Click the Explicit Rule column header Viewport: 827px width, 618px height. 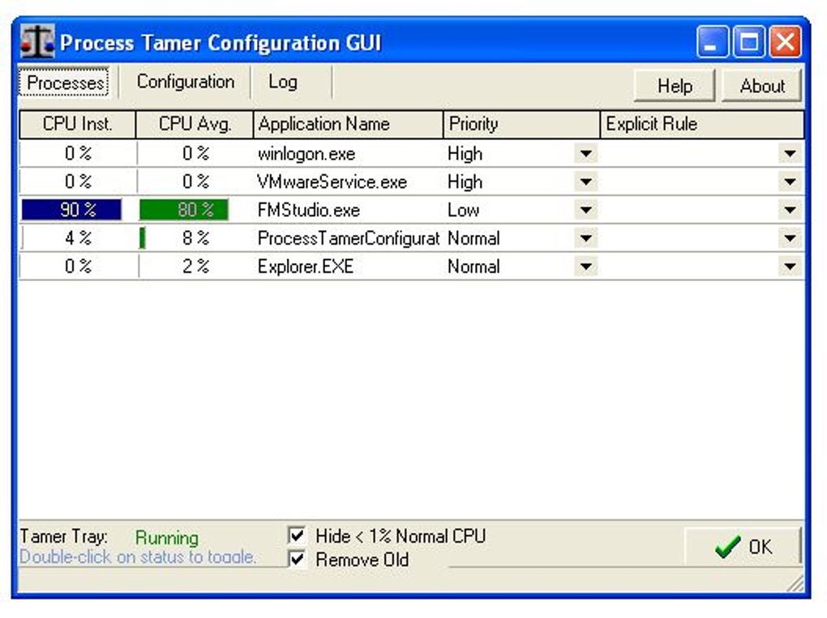(702, 125)
